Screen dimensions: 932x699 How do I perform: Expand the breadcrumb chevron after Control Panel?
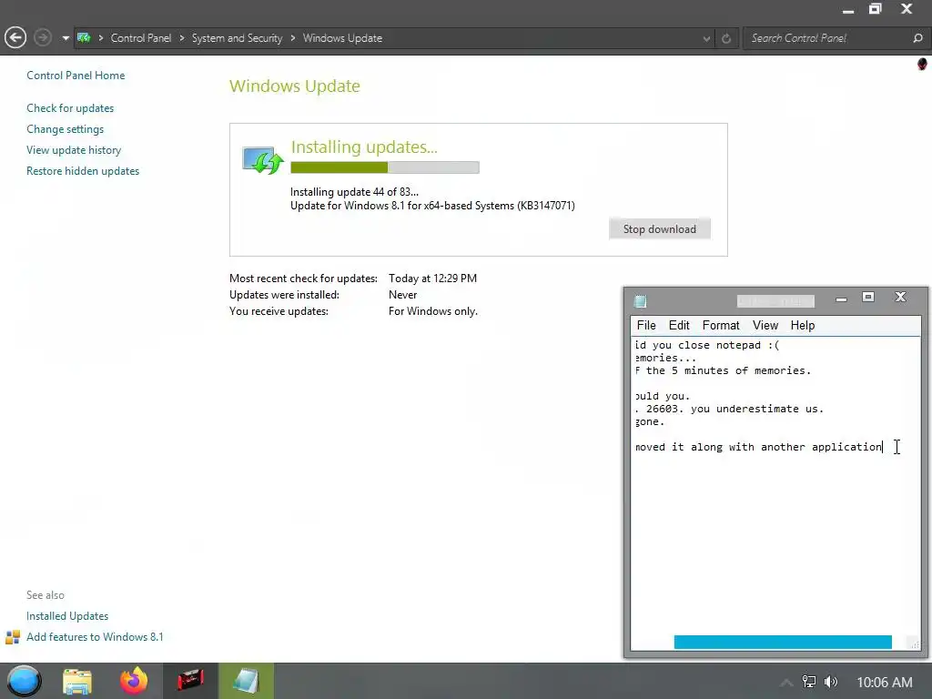click(182, 38)
